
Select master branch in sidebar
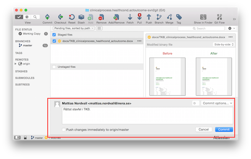27,46
